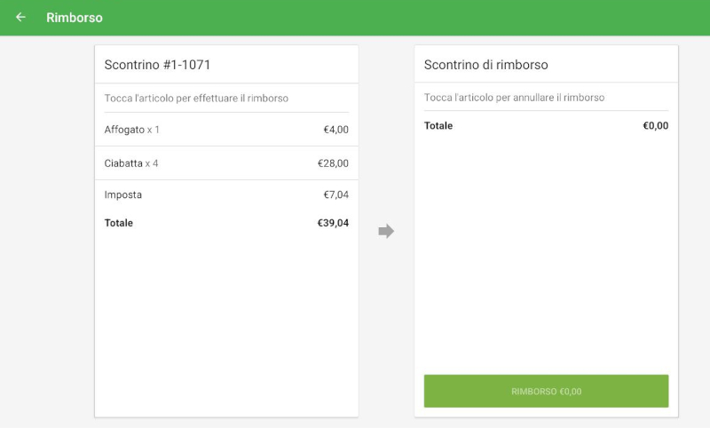Click the gray arrow between receipts
Image resolution: width=710 pixels, height=428 pixels.
coord(386,231)
